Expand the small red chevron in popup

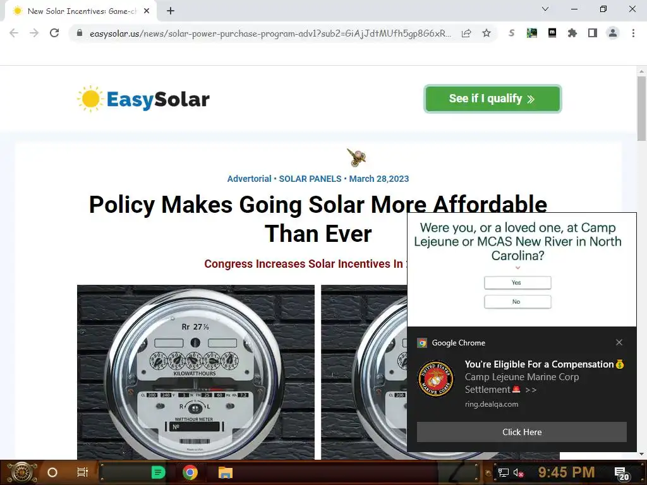pos(518,268)
